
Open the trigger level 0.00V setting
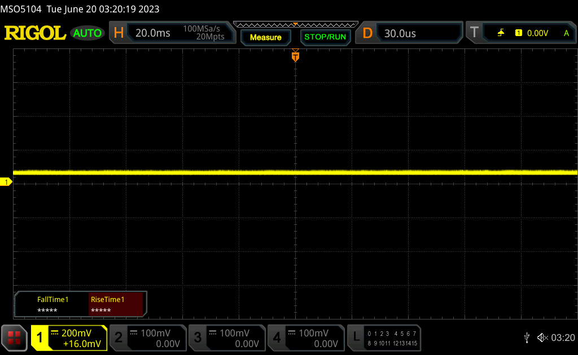pos(537,33)
